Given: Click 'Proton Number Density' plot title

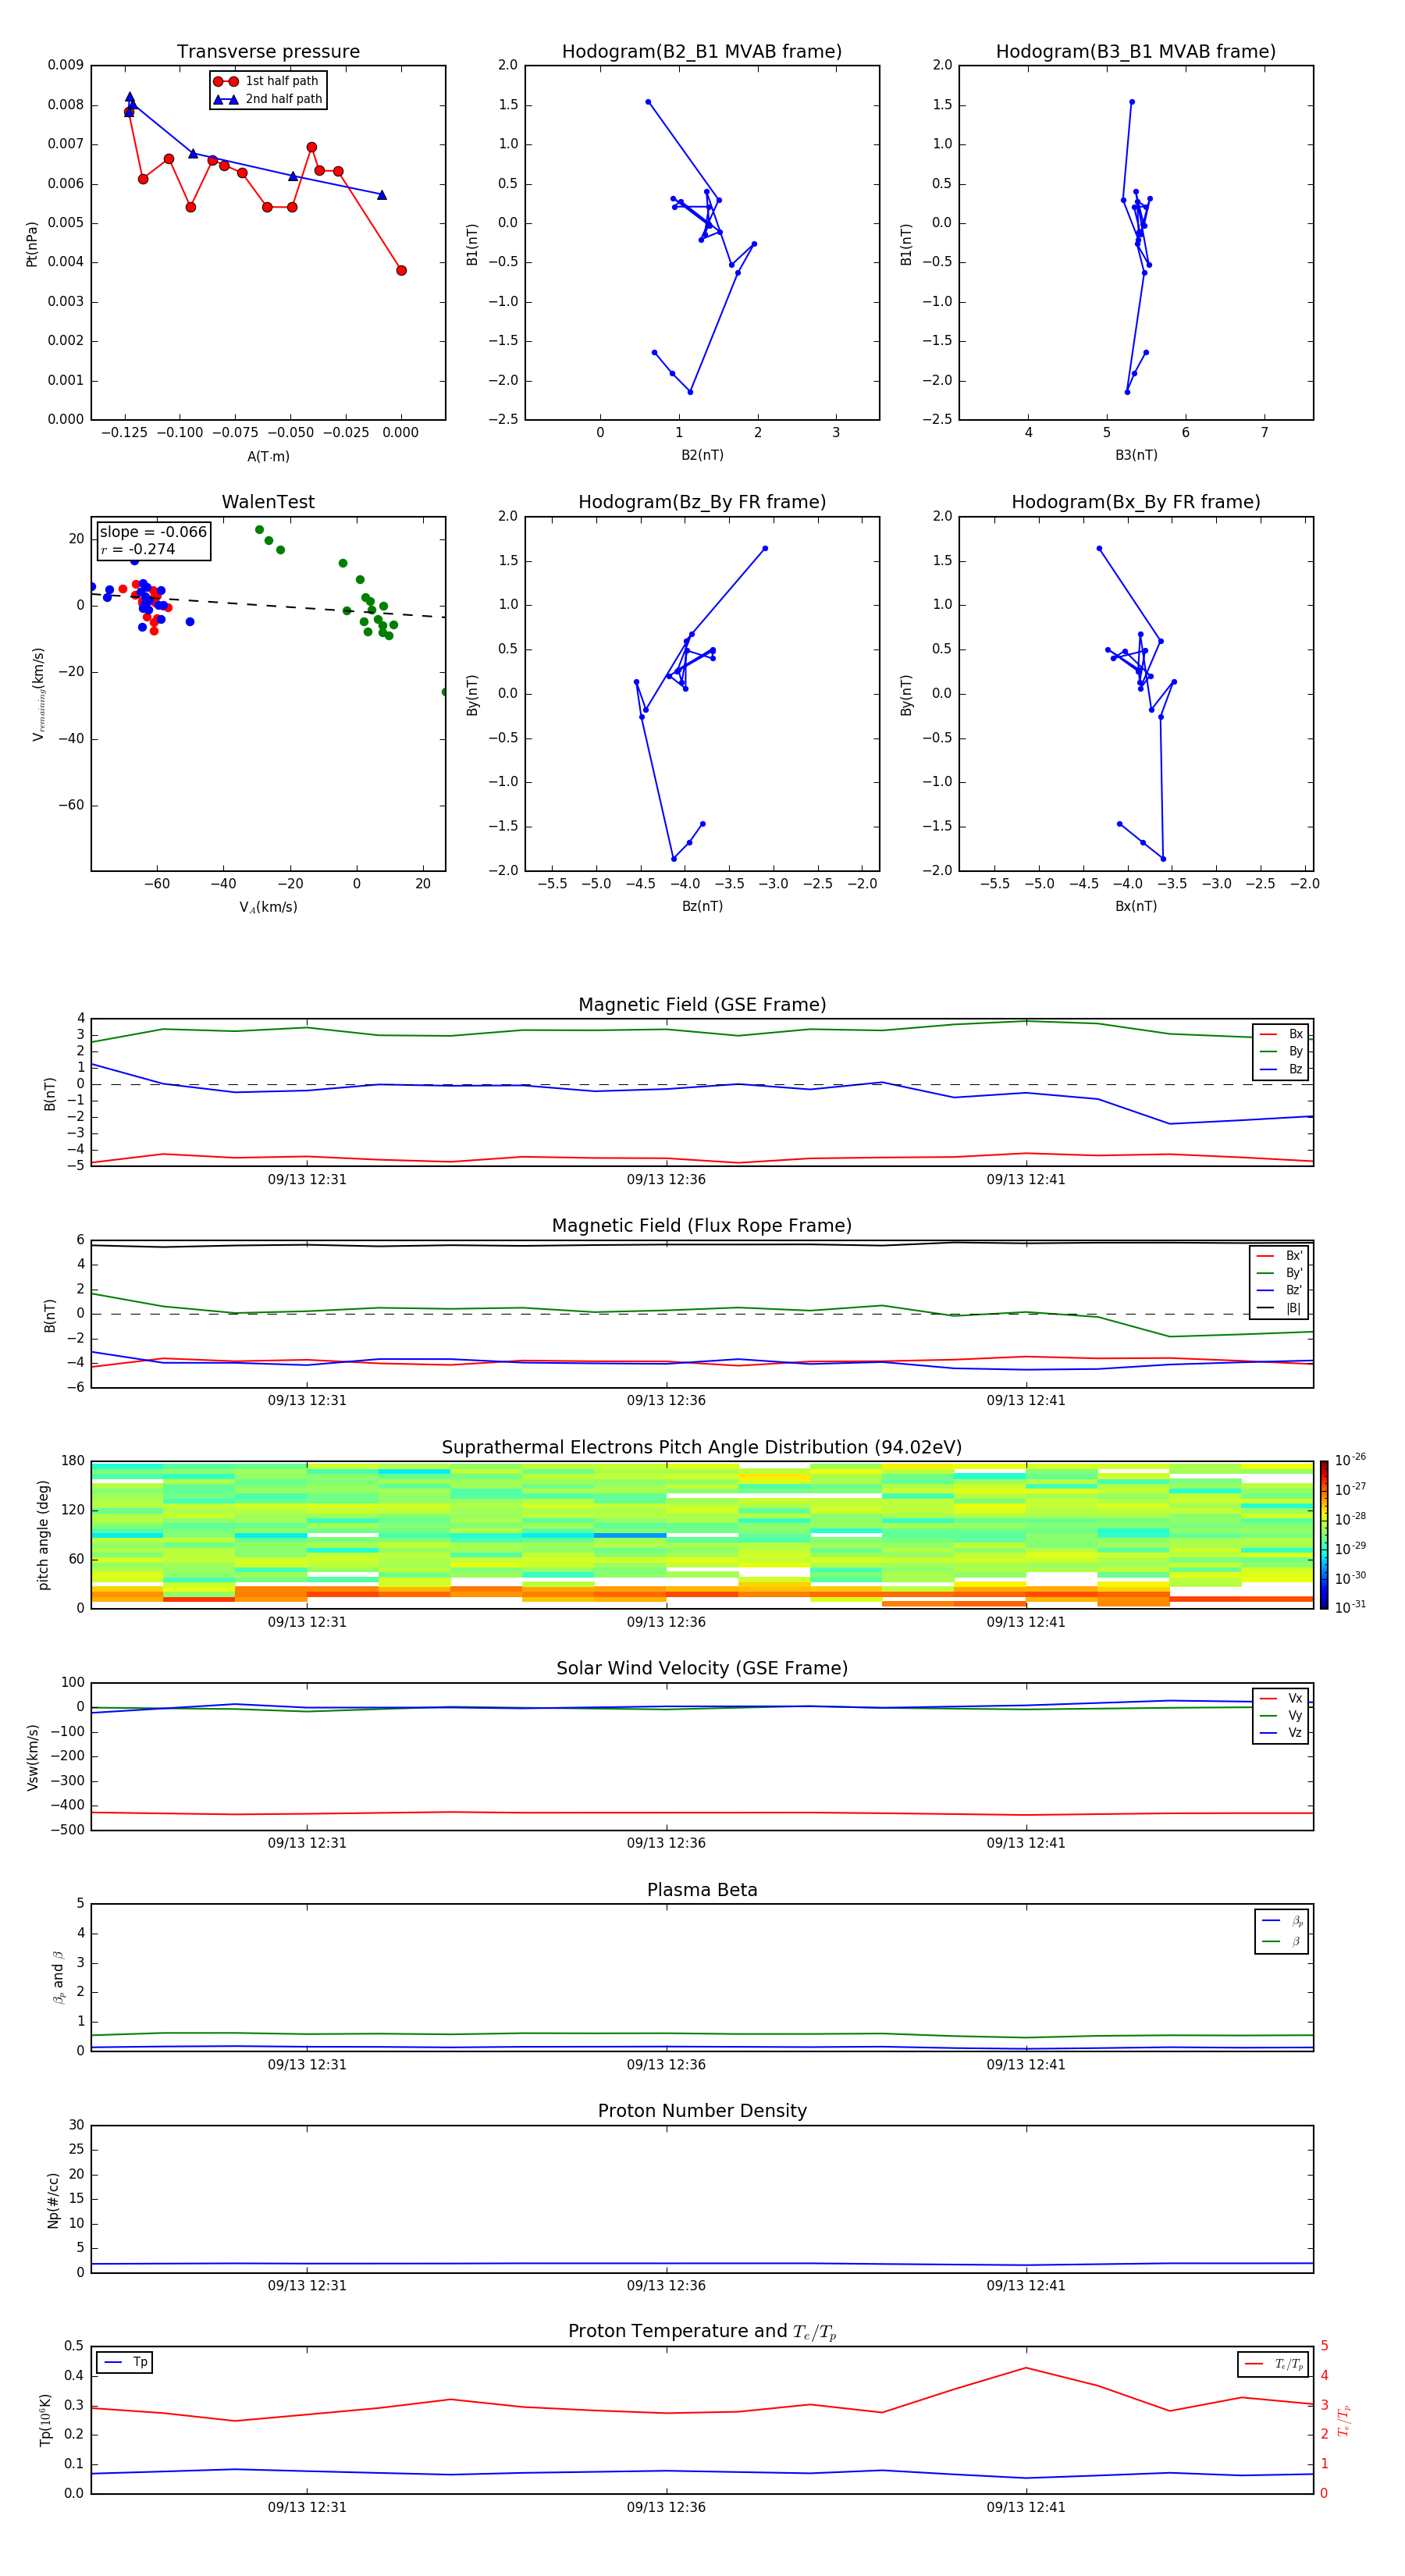Looking at the screenshot, I should coord(702,2112).
